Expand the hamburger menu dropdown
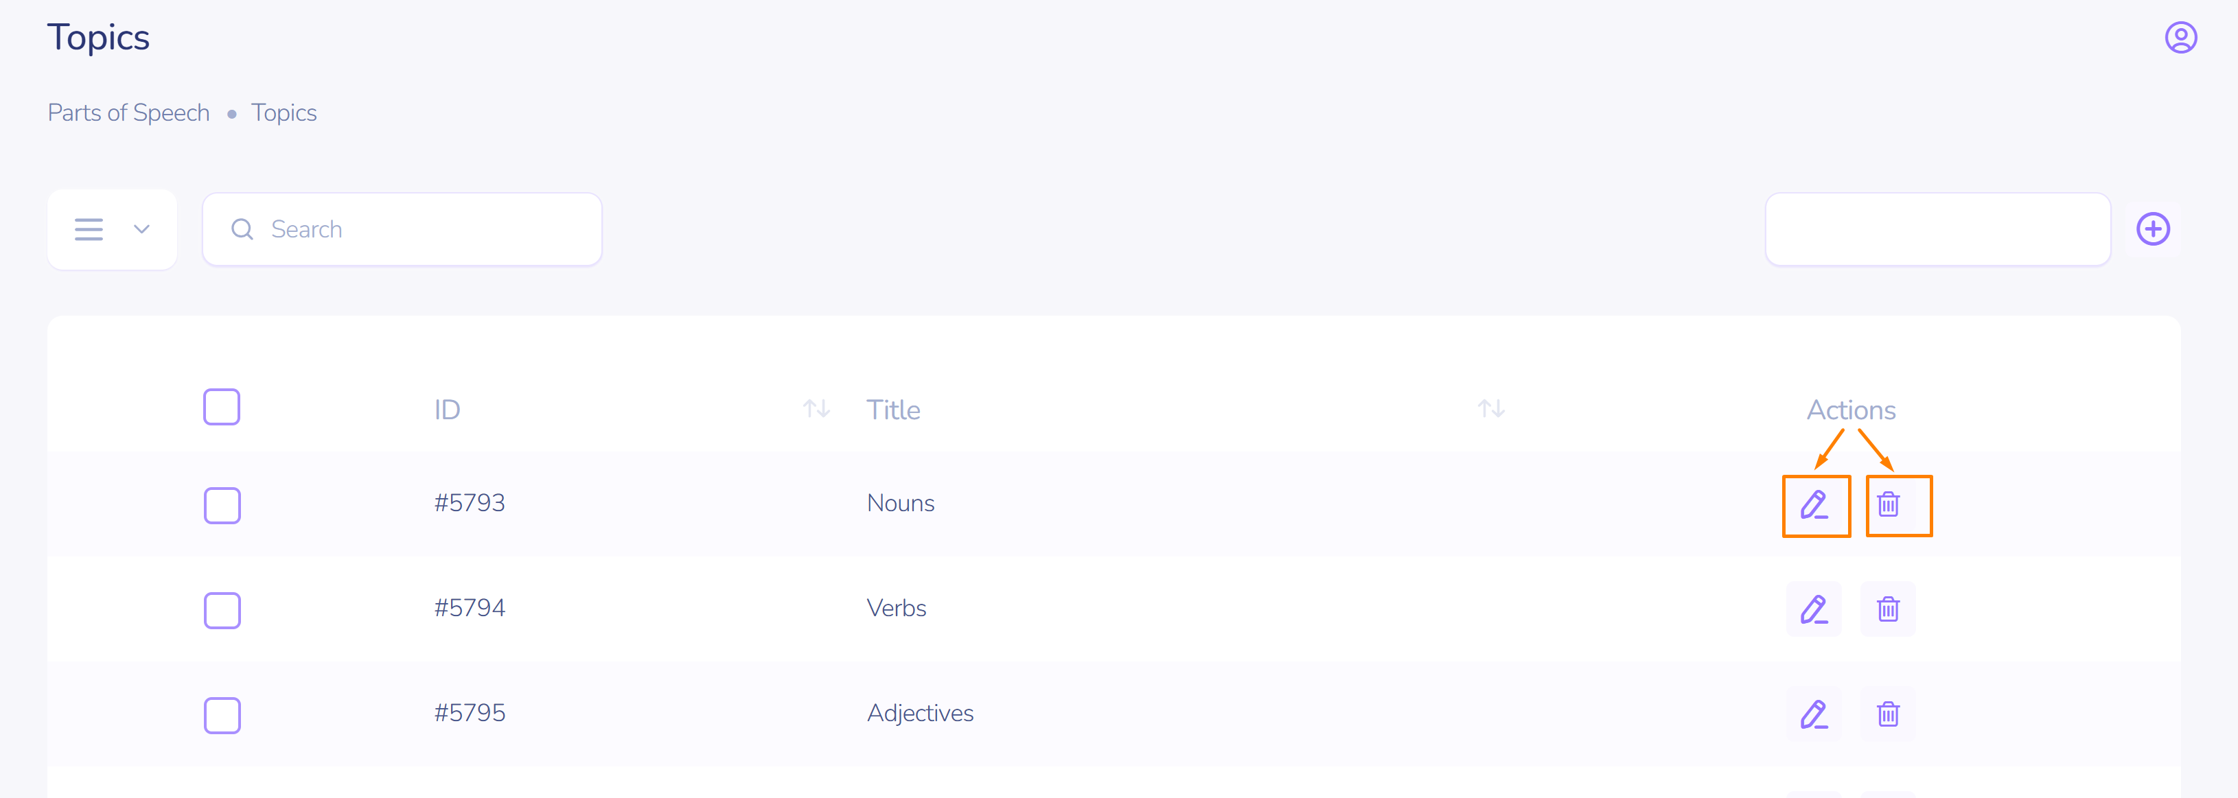Viewport: 2238px width, 798px height. [x=112, y=229]
